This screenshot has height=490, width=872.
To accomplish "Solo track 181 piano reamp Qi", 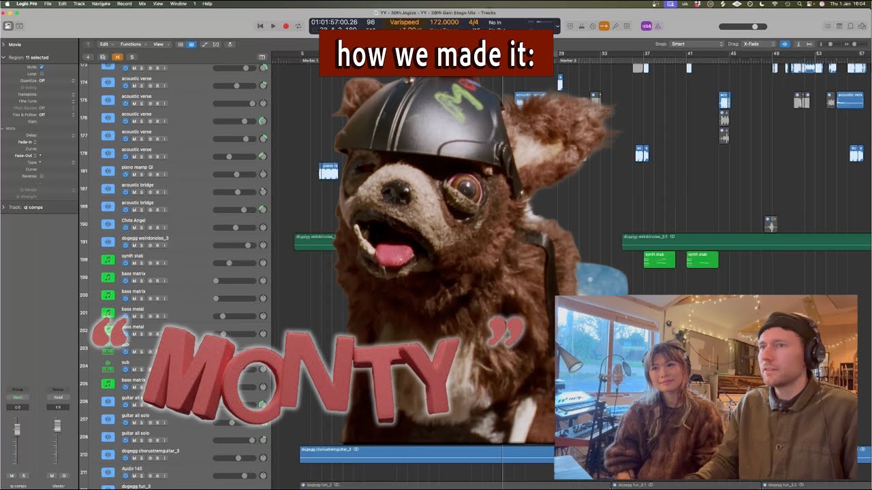I will 142,174.
